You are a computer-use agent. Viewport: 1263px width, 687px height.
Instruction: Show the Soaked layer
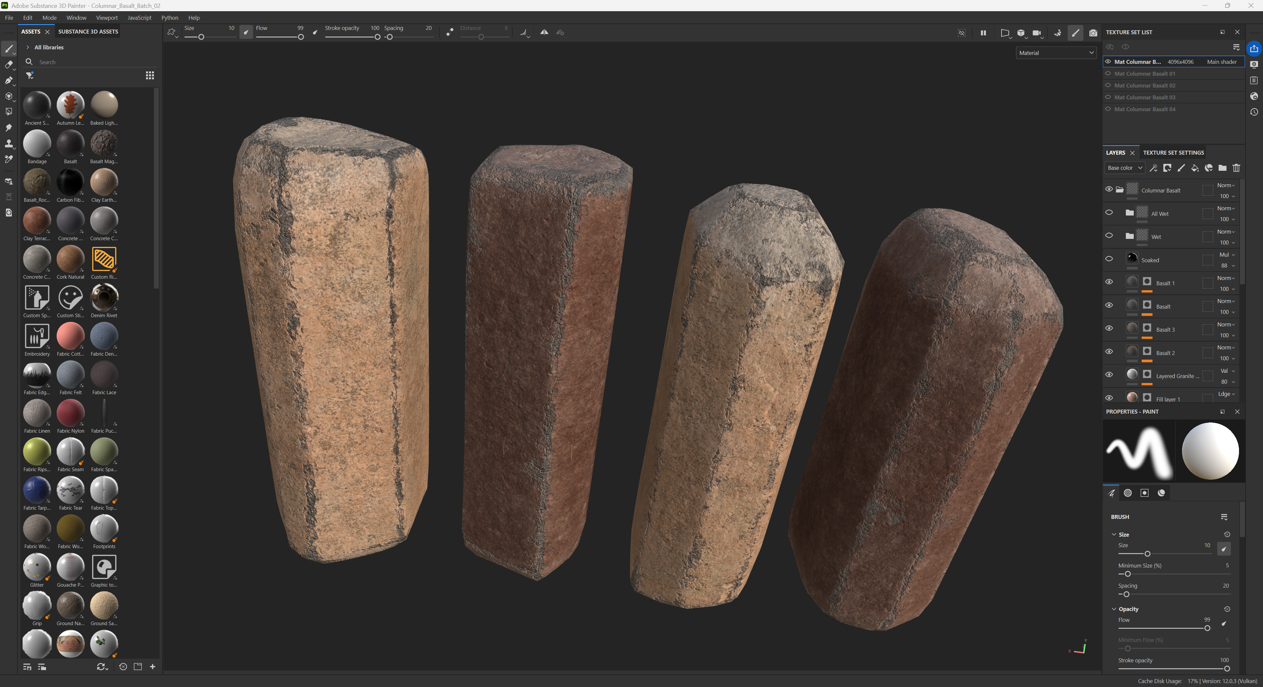(x=1108, y=259)
